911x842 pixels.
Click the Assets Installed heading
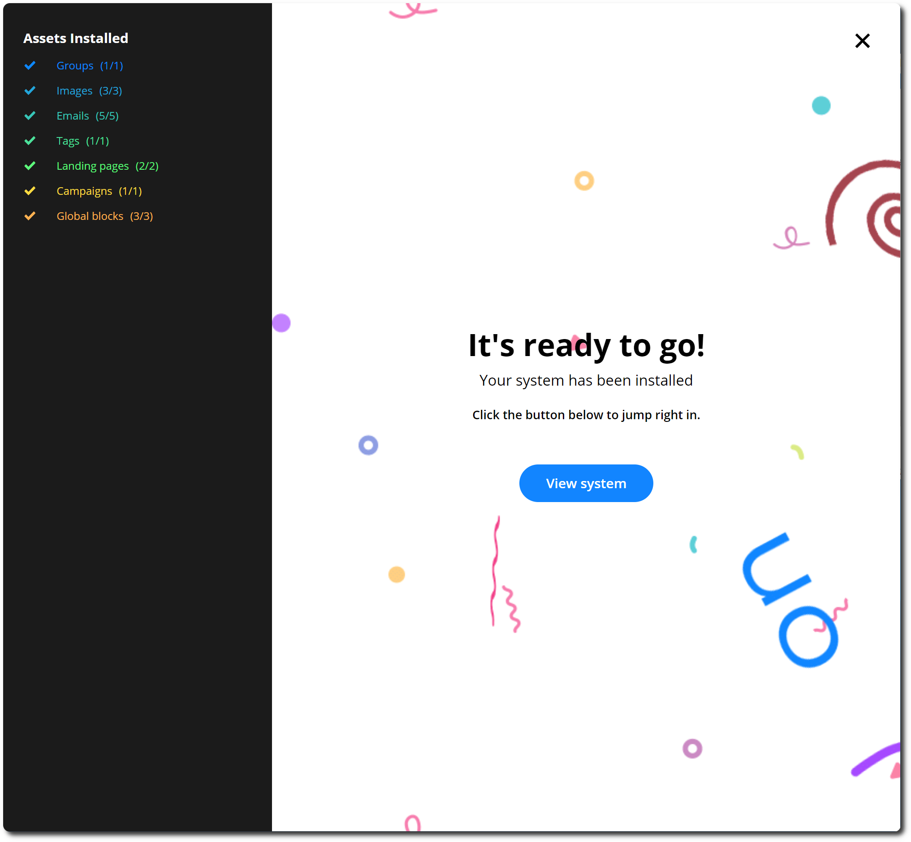click(x=76, y=38)
